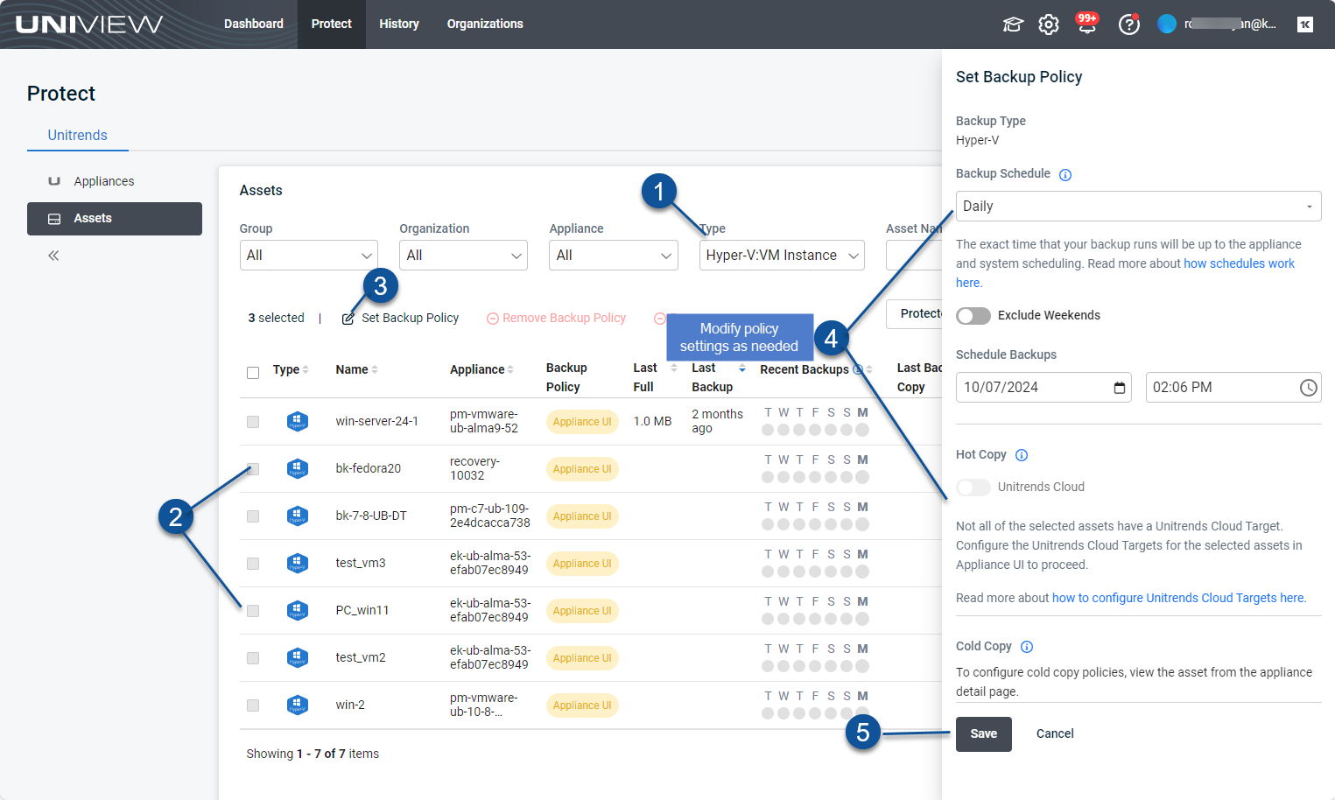Click Hyper-V icon for test_vm3
The width and height of the screenshot is (1335, 800).
[x=298, y=564]
